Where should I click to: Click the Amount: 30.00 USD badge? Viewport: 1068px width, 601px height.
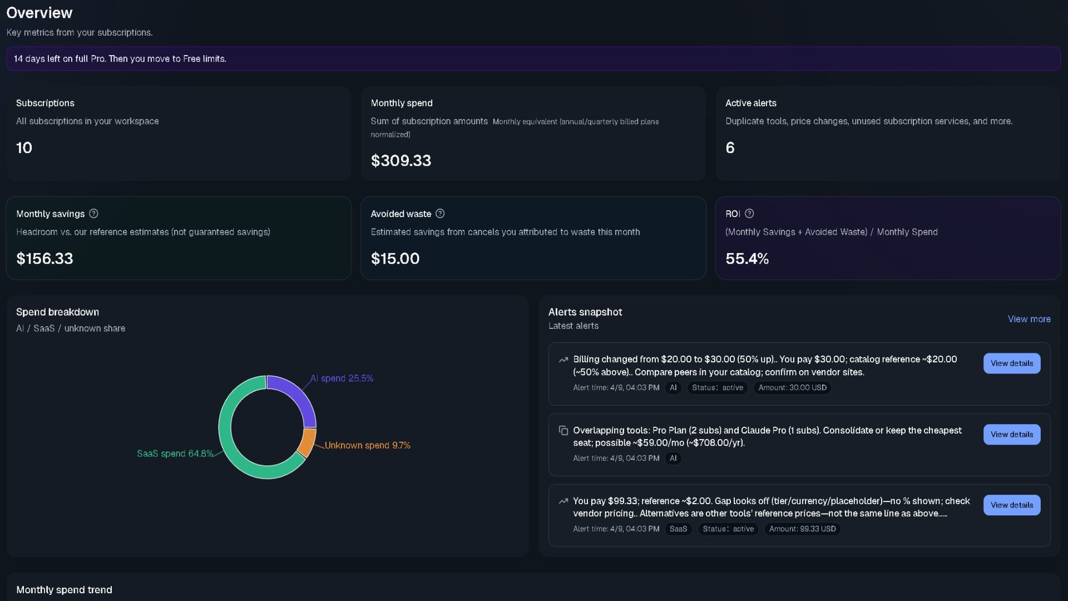(x=792, y=387)
